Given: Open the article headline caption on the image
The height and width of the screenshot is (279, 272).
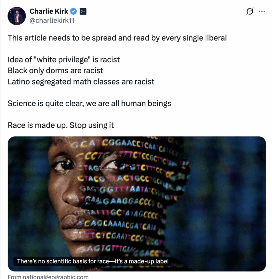Looking at the screenshot, I should coord(93,261).
